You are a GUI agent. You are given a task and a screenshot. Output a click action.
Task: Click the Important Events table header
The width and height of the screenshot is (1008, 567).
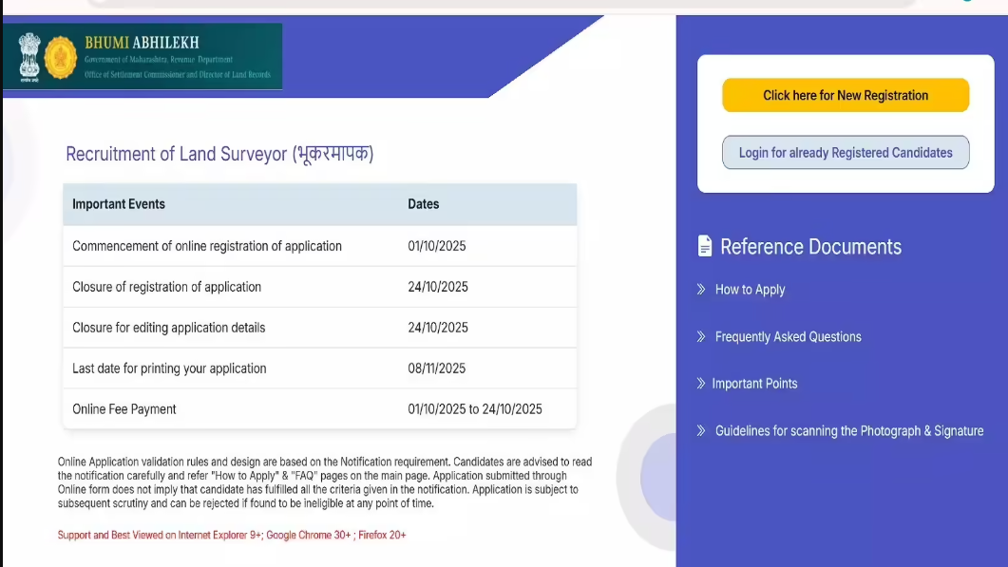coord(118,203)
